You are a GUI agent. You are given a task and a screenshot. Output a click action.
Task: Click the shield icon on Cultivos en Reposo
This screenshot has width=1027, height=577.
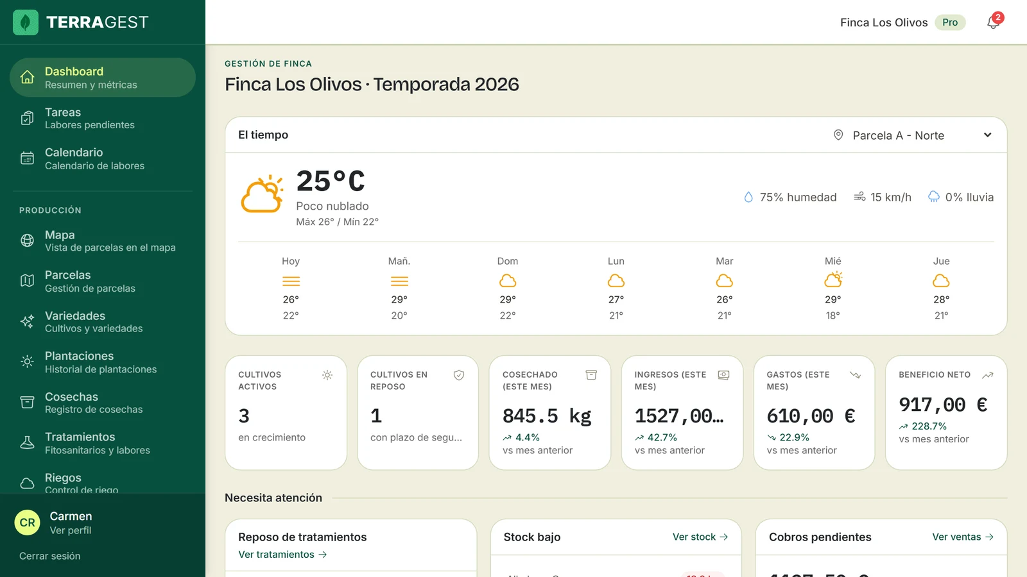[x=459, y=375]
